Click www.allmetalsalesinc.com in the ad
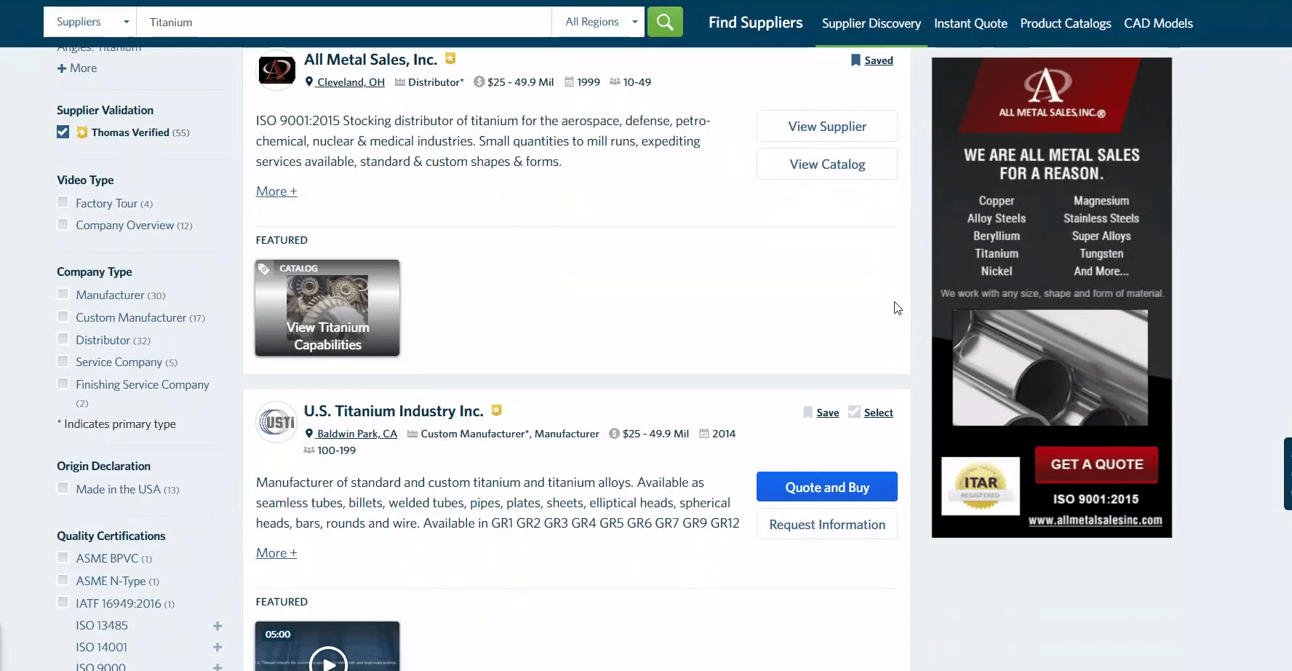This screenshot has height=671, width=1292. point(1095,520)
